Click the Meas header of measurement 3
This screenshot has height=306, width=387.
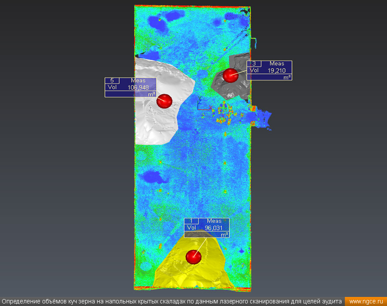[x=277, y=64]
